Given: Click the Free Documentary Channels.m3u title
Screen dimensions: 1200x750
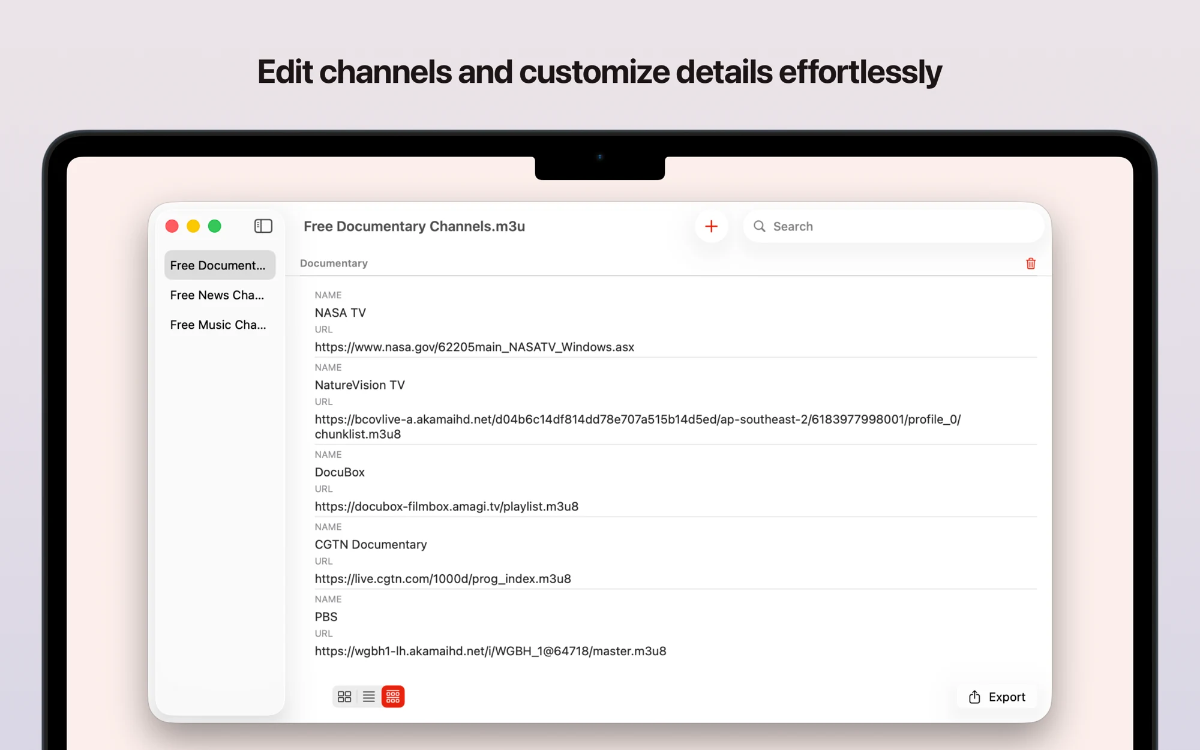Looking at the screenshot, I should click(x=414, y=226).
